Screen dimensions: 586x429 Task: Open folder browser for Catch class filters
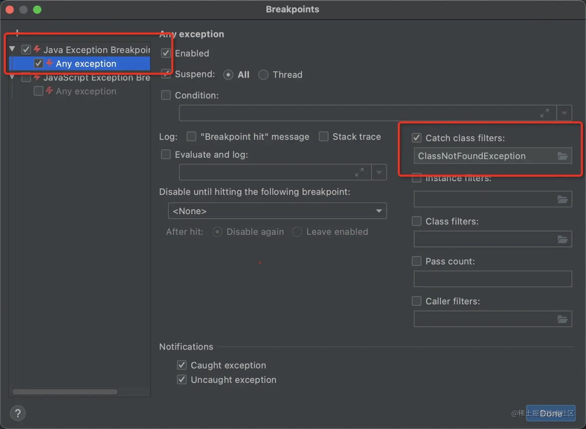tap(563, 156)
